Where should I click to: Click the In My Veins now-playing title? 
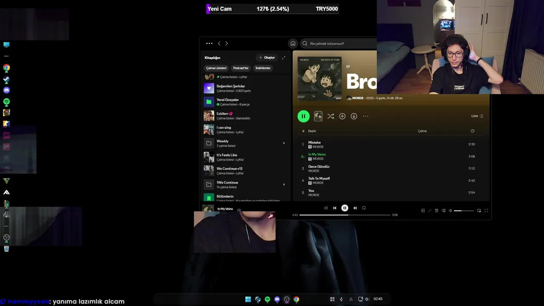click(x=225, y=209)
